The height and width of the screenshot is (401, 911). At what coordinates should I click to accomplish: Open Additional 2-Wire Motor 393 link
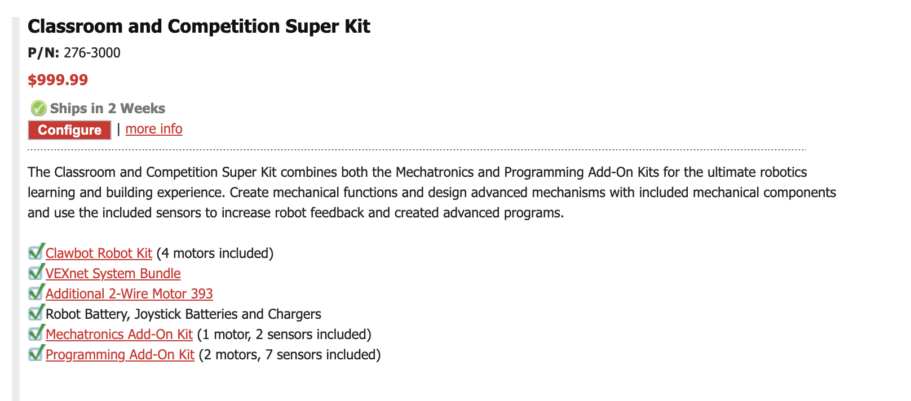pos(129,294)
